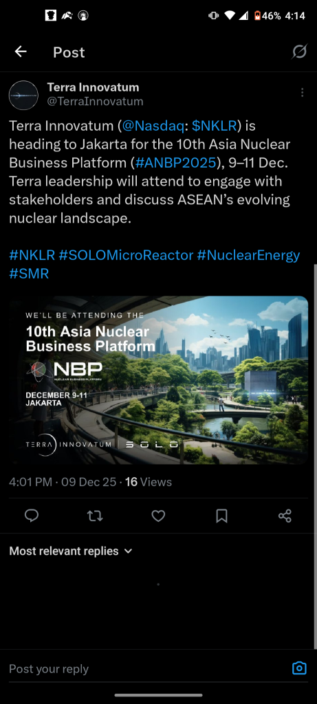This screenshot has width=317, height=704.
Task: Bookmark the post
Action: coord(222,516)
